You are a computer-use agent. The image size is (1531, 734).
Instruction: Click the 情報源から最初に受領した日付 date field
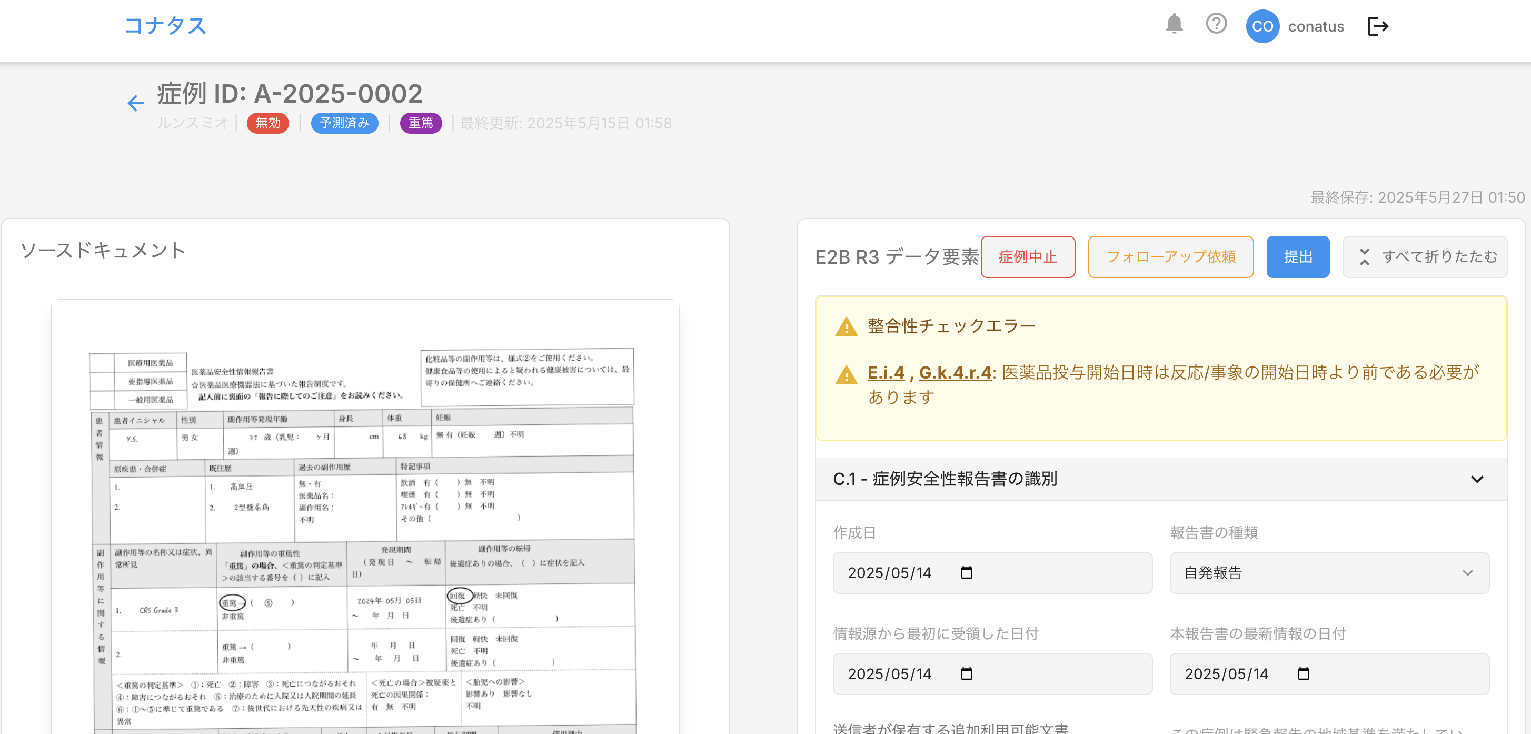click(x=992, y=674)
